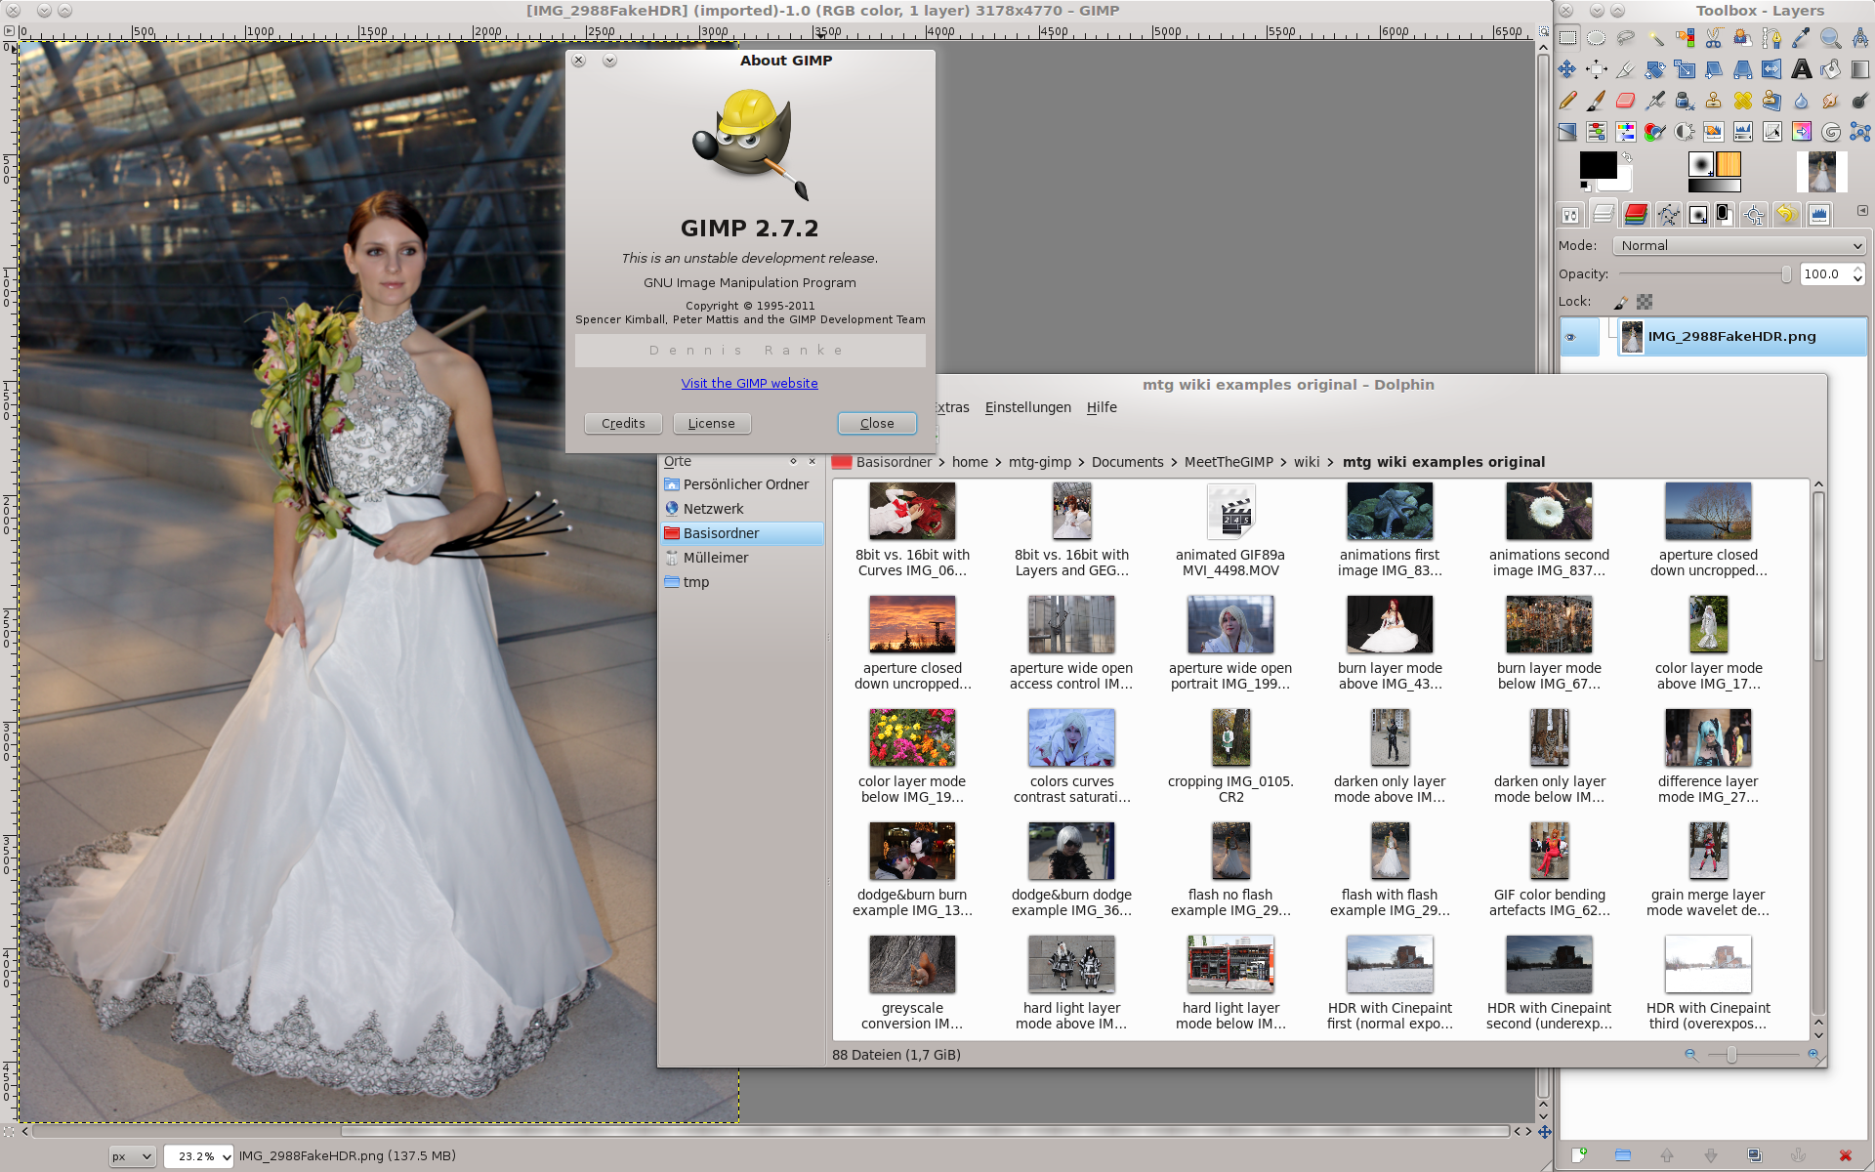Select the Heal tool bandage icon
This screenshot has width=1875, height=1172.
[x=1742, y=101]
